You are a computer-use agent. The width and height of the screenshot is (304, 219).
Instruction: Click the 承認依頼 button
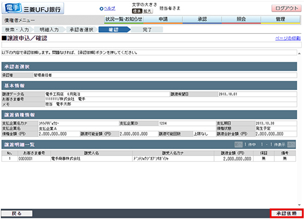click(x=287, y=213)
